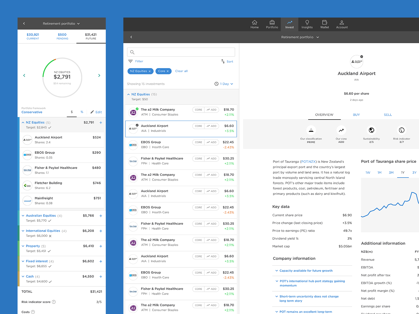Expand International Equities section
This screenshot has height=314, width=419.
[x=23, y=231]
